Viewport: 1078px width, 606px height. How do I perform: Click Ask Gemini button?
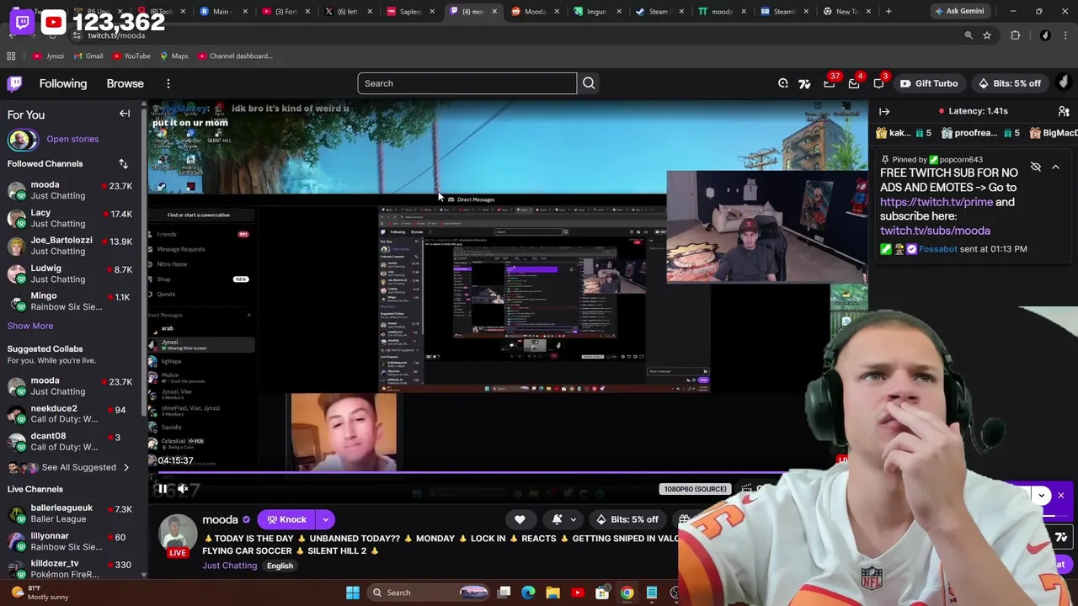point(958,11)
